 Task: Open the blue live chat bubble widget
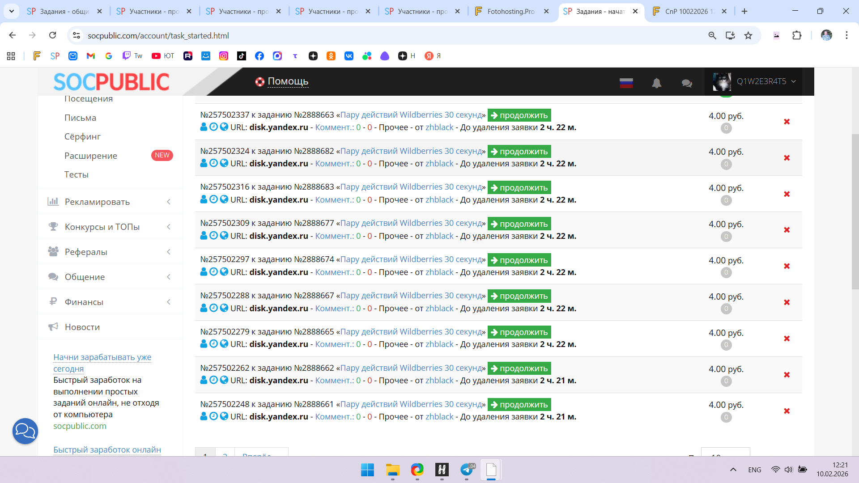click(x=25, y=431)
